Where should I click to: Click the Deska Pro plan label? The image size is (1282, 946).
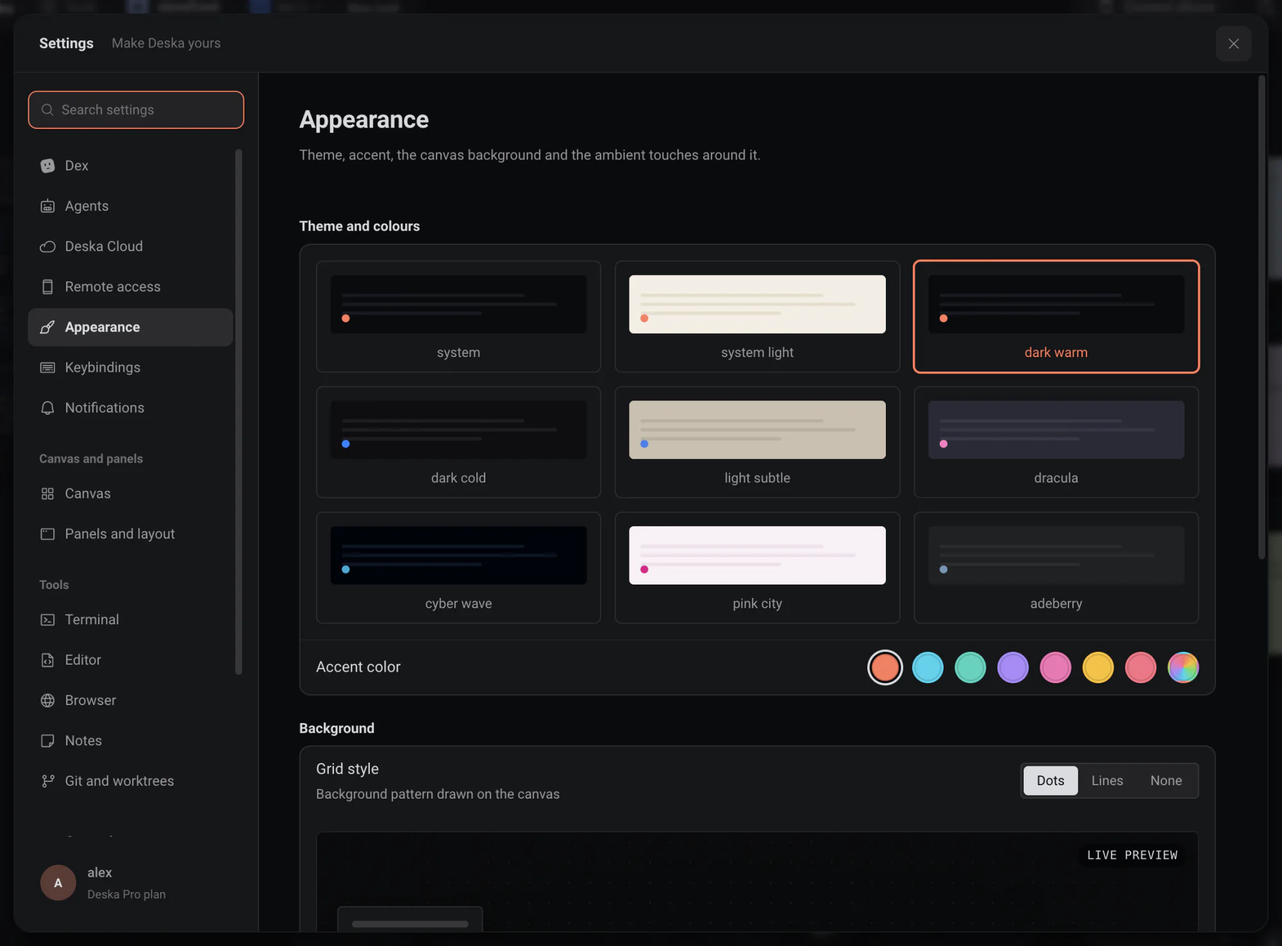click(x=126, y=895)
